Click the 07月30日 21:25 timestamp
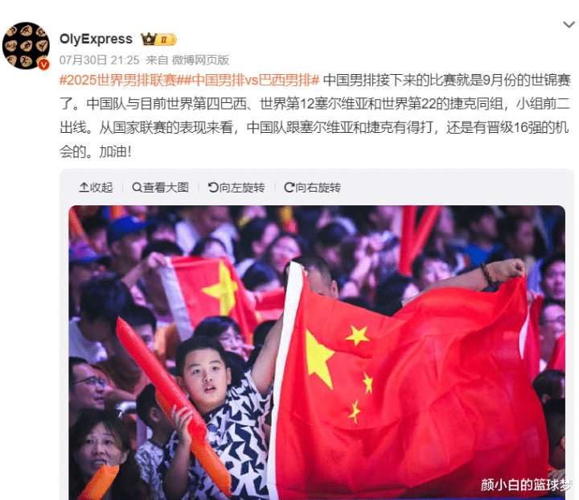 100,60
